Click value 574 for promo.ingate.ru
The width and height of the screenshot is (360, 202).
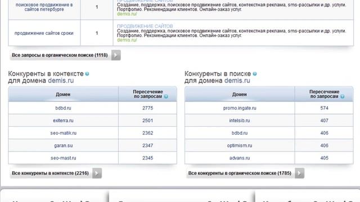[324, 108]
